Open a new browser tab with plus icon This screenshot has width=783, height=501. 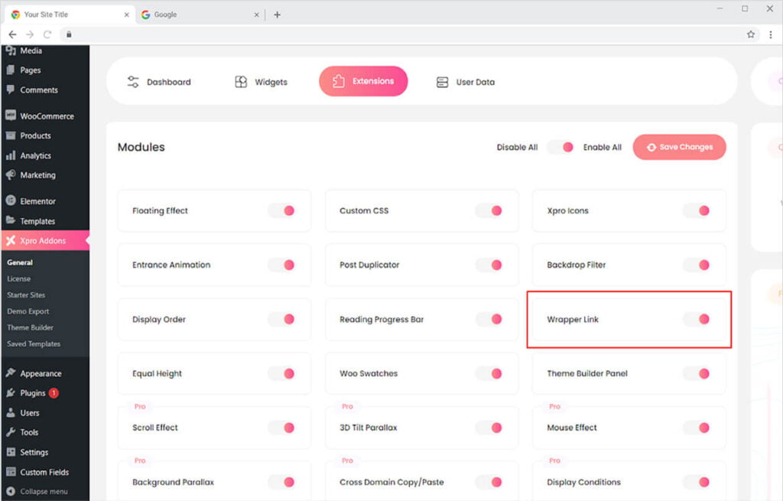277,15
